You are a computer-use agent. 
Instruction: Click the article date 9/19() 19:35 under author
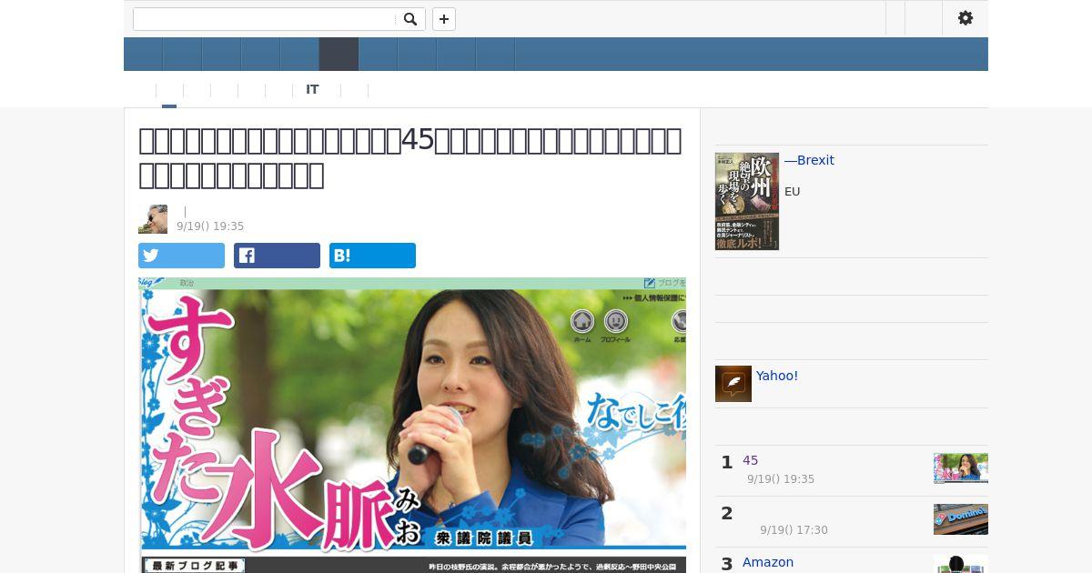[x=210, y=226]
